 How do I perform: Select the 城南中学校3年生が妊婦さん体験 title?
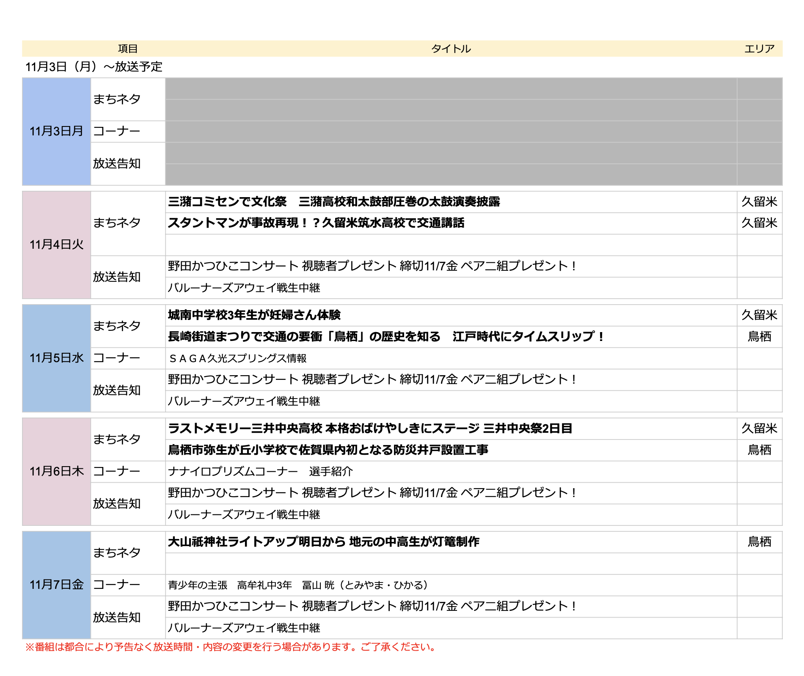254,315
